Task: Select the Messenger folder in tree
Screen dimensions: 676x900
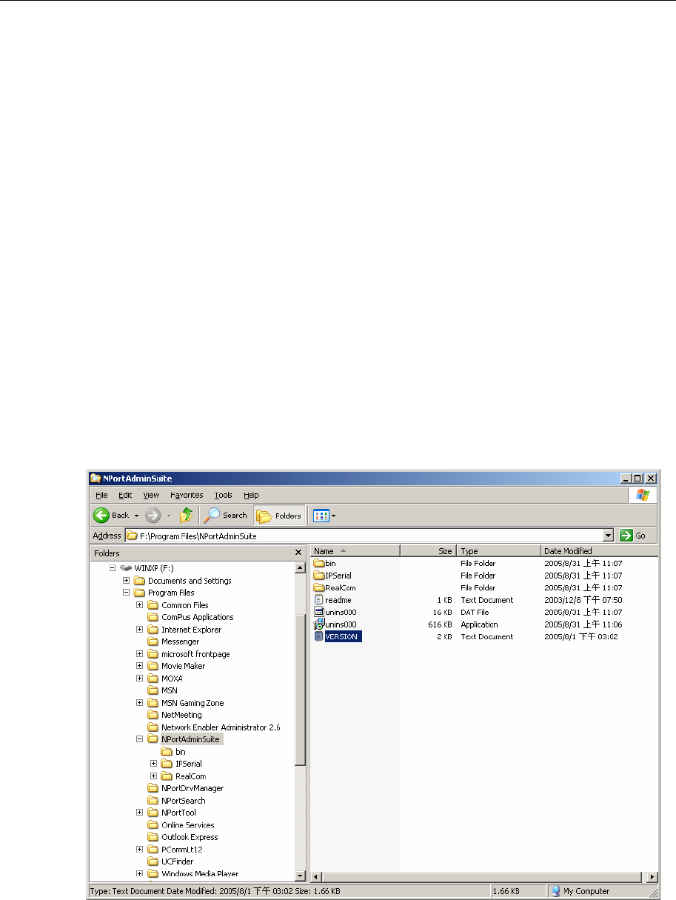Action: pyautogui.click(x=173, y=641)
